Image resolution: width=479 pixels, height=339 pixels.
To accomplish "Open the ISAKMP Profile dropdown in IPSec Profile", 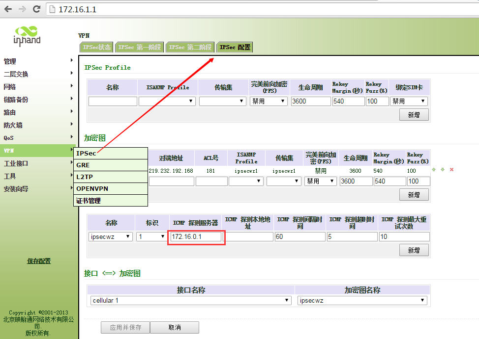I will [x=167, y=101].
